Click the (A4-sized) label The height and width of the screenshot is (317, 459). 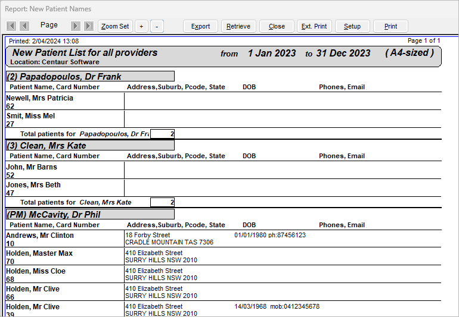(410, 52)
